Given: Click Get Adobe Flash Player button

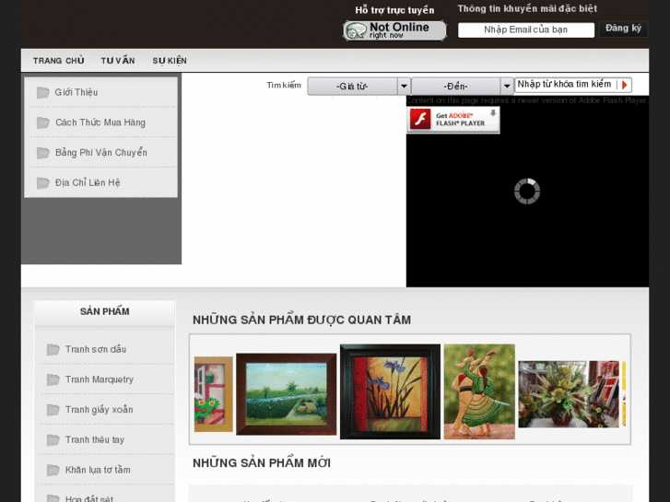Looking at the screenshot, I should point(453,120).
